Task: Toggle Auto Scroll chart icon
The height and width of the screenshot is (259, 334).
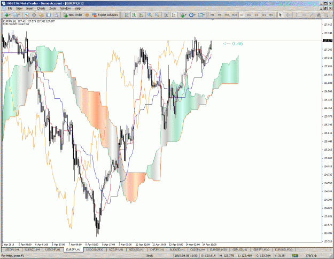Action: point(166,15)
